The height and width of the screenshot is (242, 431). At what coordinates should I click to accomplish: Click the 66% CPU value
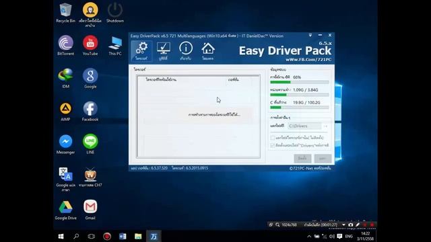click(x=297, y=77)
